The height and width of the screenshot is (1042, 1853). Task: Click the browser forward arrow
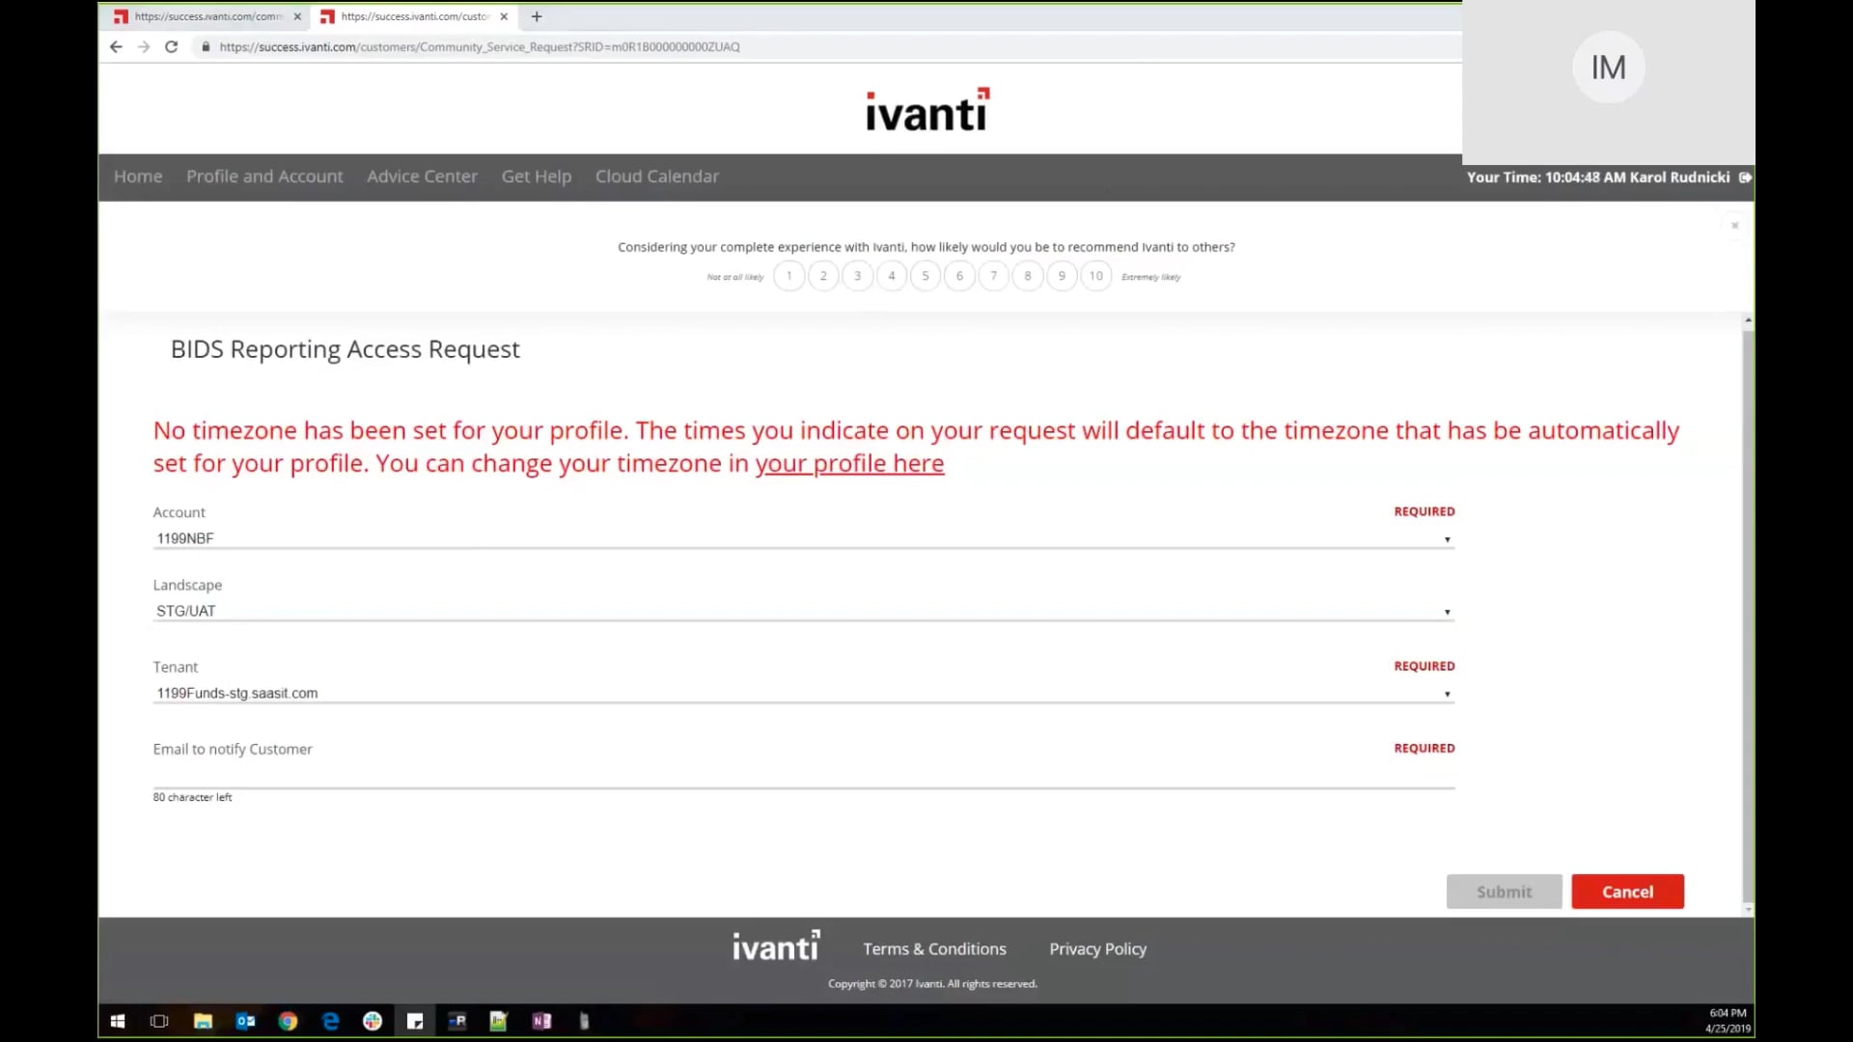click(144, 46)
